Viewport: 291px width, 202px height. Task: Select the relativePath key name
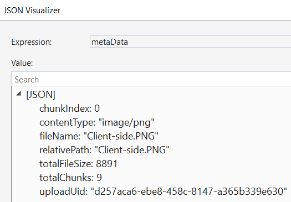[x=65, y=150]
